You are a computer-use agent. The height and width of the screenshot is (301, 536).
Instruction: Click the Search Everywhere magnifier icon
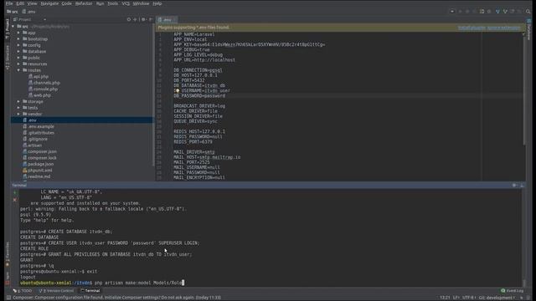(x=528, y=11)
